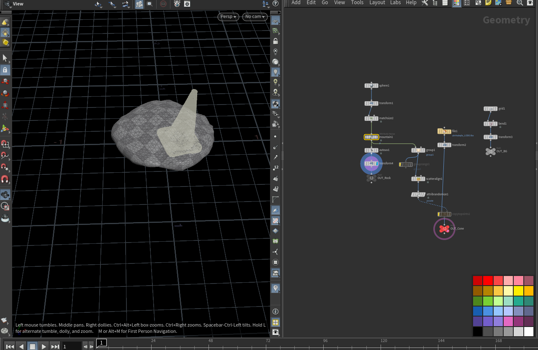The height and width of the screenshot is (350, 538).
Task: Click the current frame number input field
Action: (72, 346)
